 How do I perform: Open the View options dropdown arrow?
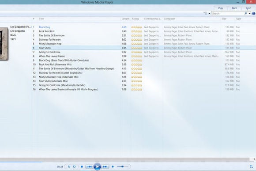pos(209,13)
